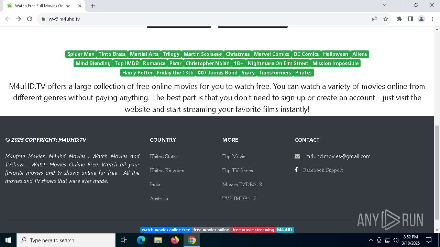Open the Pixar tag

[175, 63]
